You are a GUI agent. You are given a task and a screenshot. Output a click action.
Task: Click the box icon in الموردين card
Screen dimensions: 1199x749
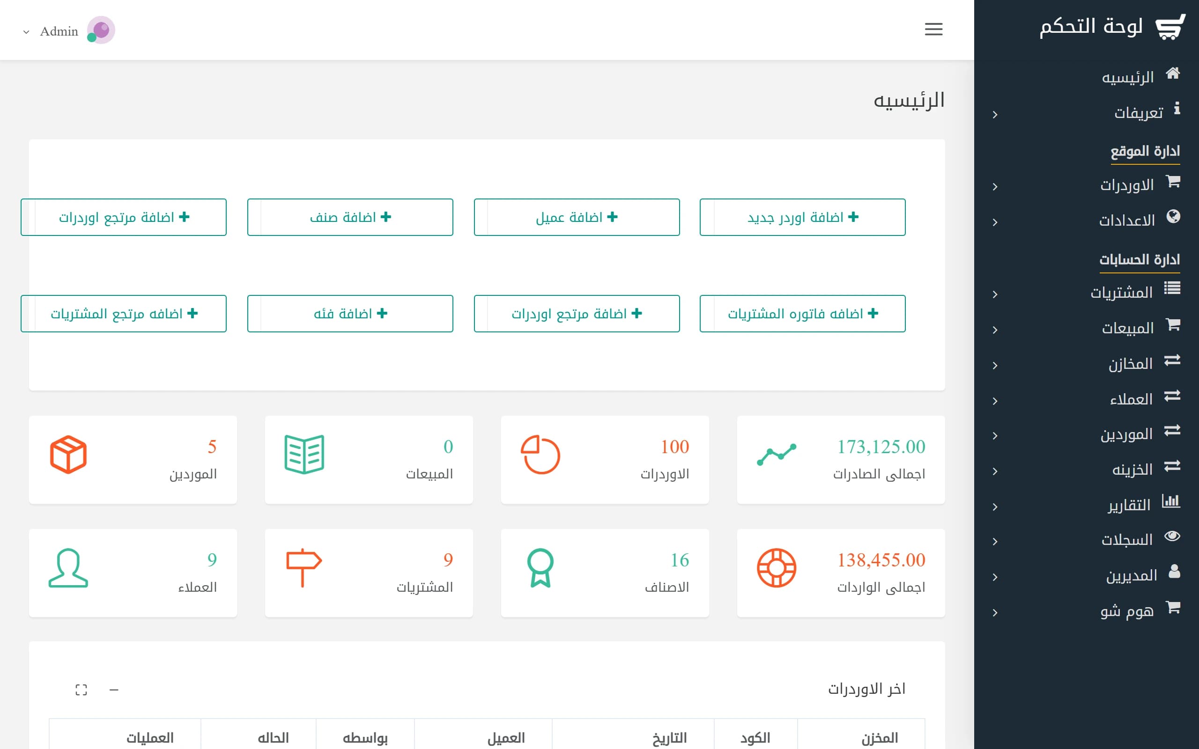pyautogui.click(x=68, y=455)
